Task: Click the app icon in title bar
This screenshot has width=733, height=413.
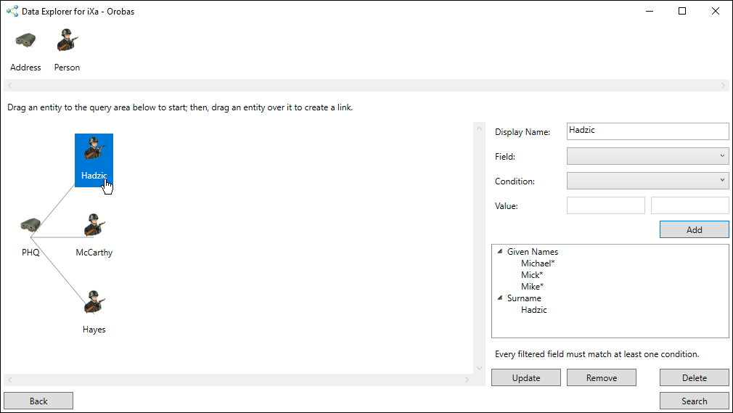Action: (x=12, y=12)
